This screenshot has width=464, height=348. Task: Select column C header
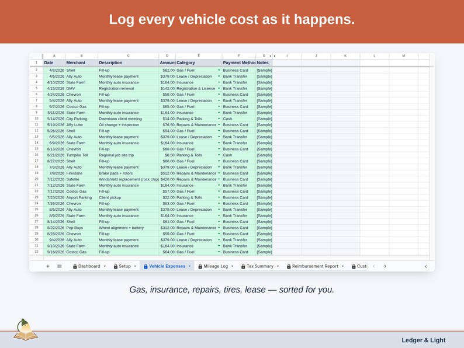pyautogui.click(x=128, y=56)
